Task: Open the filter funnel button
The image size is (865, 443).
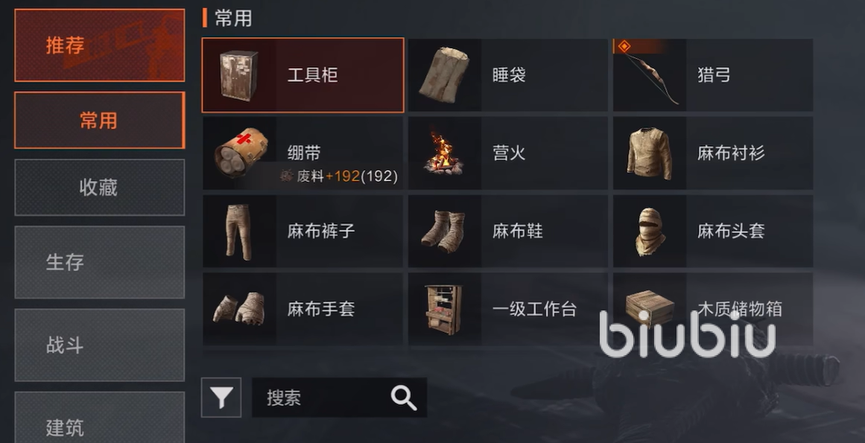Action: coord(221,398)
